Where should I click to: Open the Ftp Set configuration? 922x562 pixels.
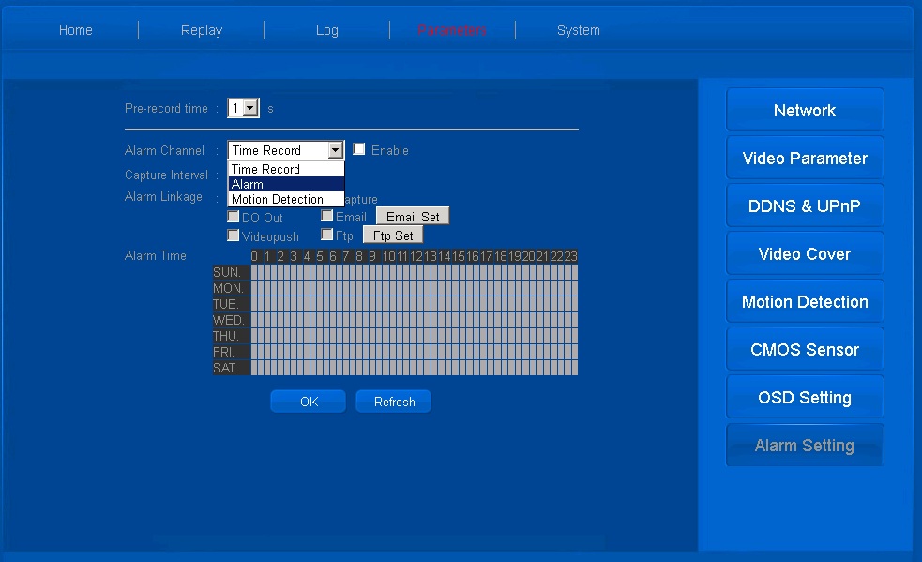pos(393,235)
